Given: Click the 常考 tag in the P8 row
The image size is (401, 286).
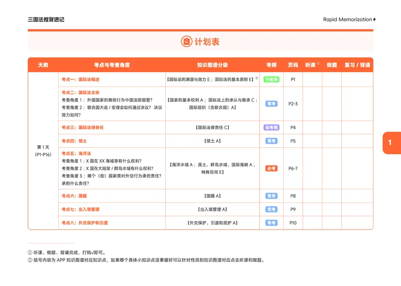Looking at the screenshot, I should [271, 196].
